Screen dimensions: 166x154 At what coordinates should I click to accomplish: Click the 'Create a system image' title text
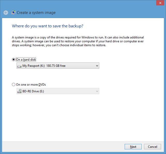(x=36, y=13)
